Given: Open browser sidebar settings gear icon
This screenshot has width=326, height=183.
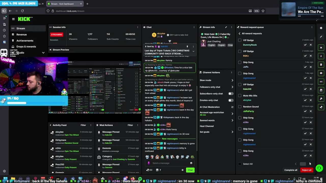Looking at the screenshot, I should [x=4, y=171].
